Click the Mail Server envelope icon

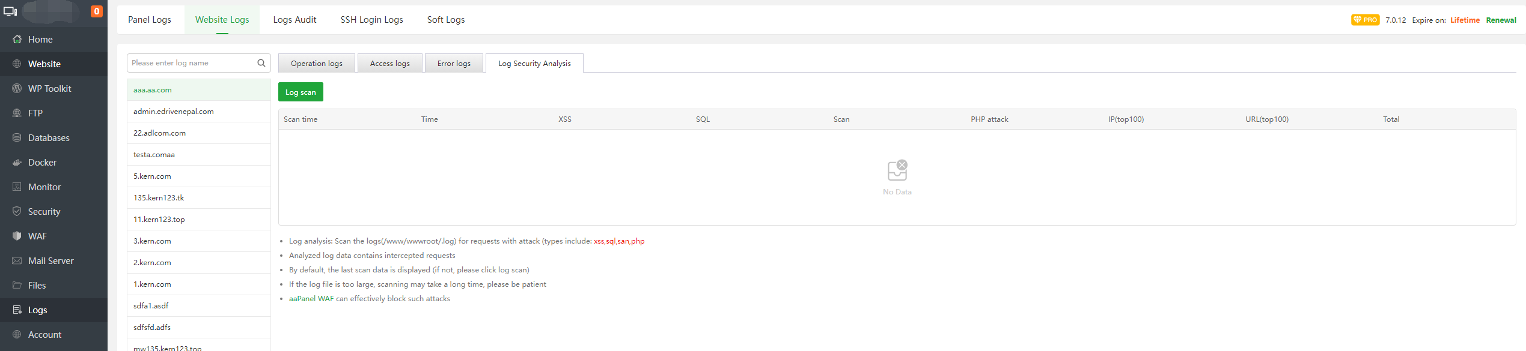tap(17, 261)
